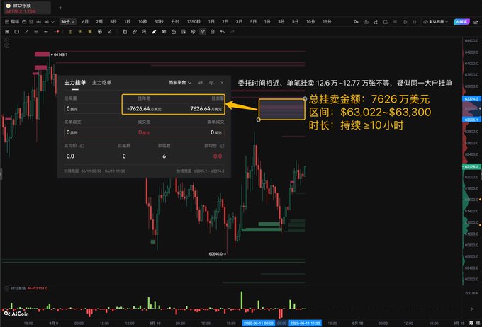Click the pencil edit icon in top bar
482x327 pixels.
[376, 22]
